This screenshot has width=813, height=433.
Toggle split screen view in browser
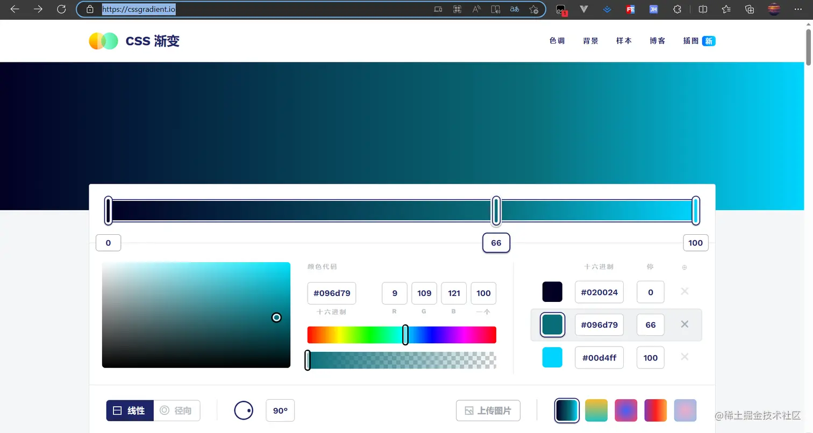click(703, 9)
